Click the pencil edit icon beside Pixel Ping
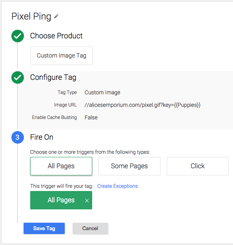233x245 pixels. pos(56,16)
